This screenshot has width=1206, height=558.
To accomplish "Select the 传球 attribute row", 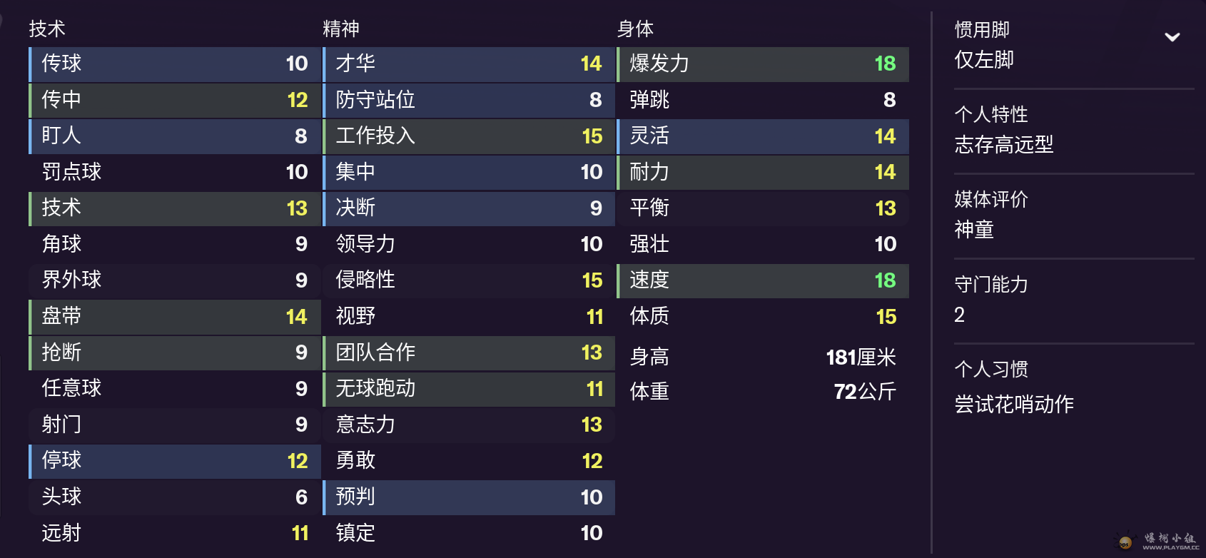I will (175, 64).
